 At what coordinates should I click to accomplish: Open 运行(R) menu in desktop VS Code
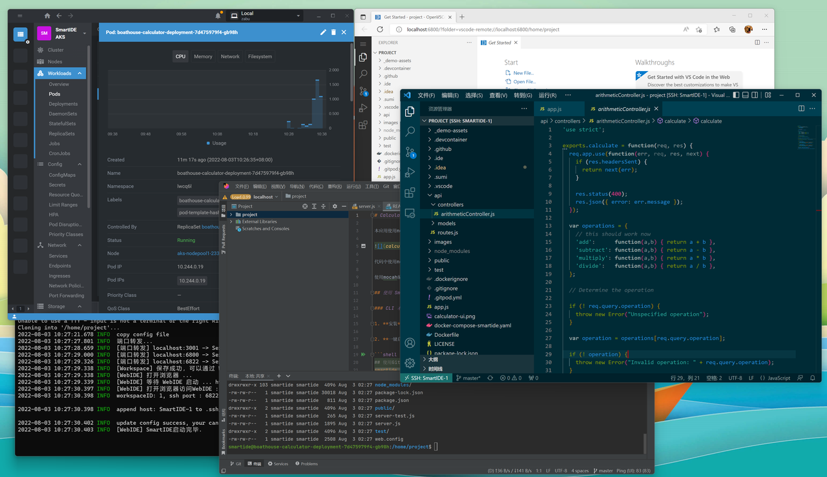[547, 95]
